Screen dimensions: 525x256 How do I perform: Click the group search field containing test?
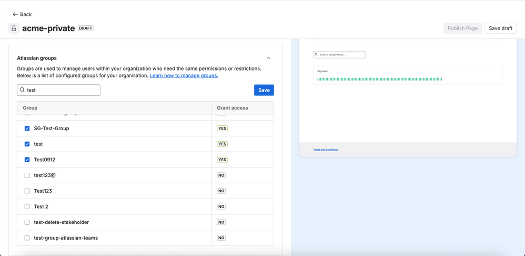[58, 90]
